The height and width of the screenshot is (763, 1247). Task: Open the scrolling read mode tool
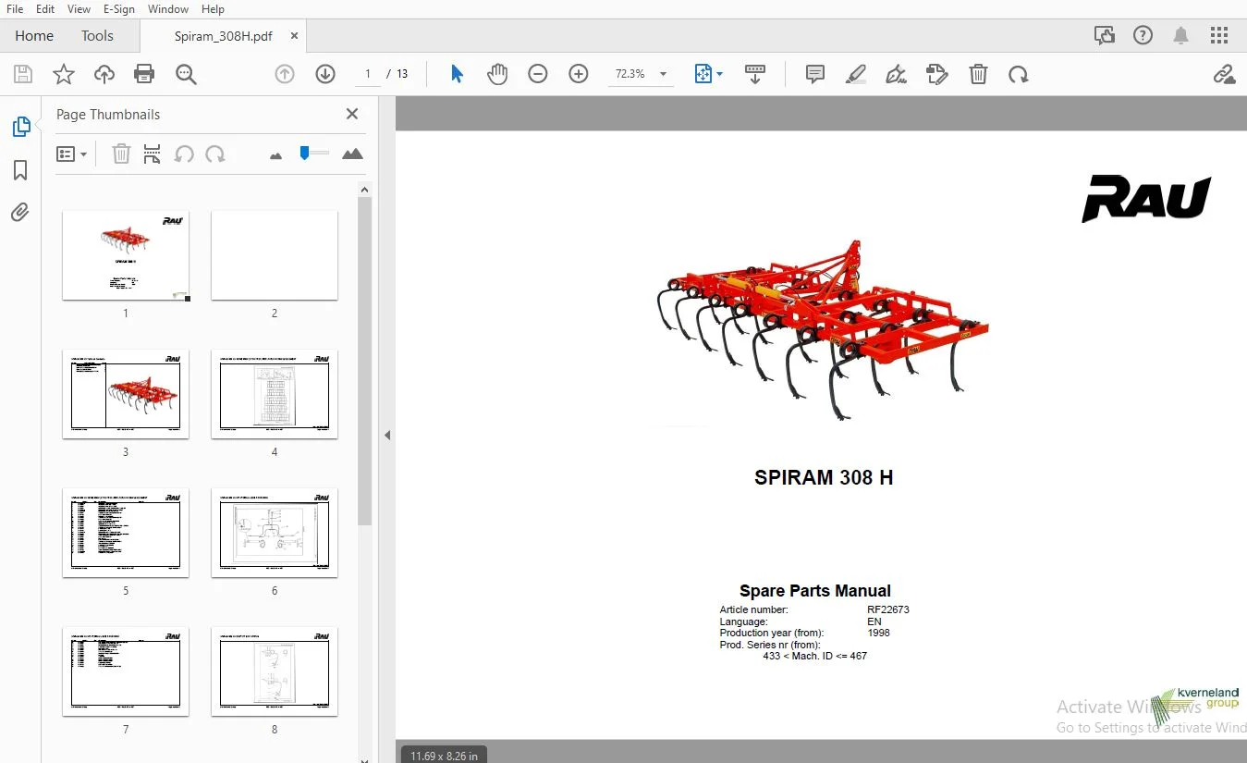(755, 74)
